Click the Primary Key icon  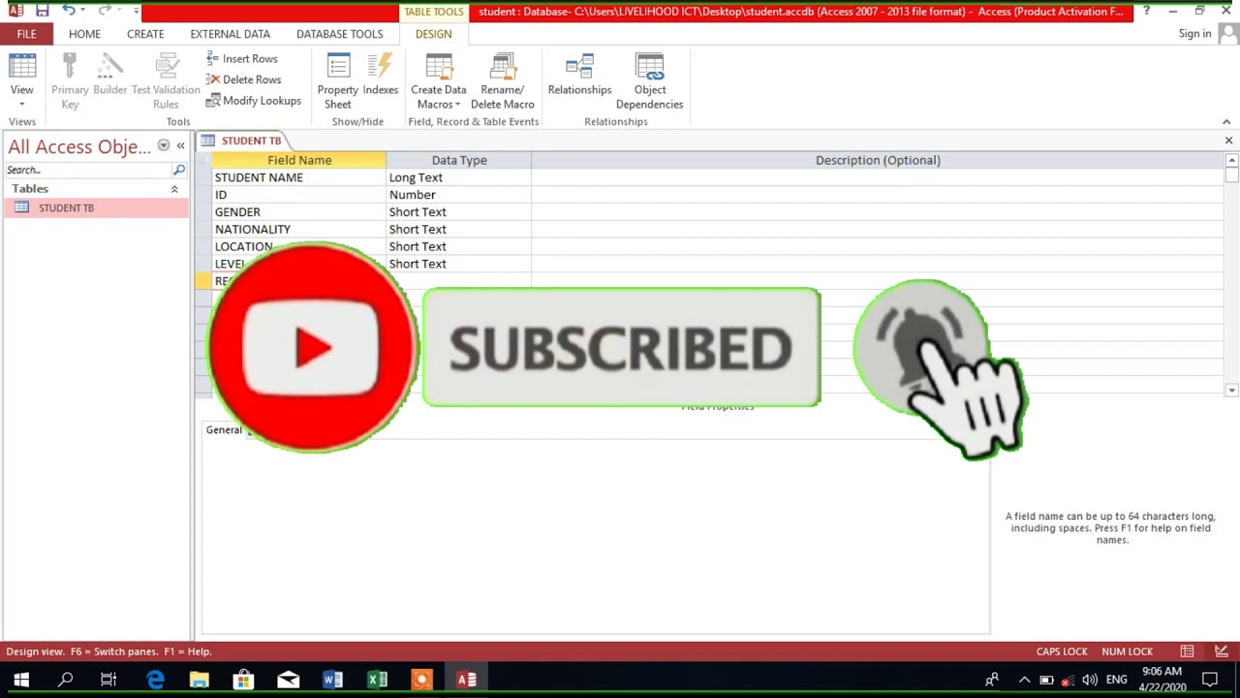click(x=70, y=81)
